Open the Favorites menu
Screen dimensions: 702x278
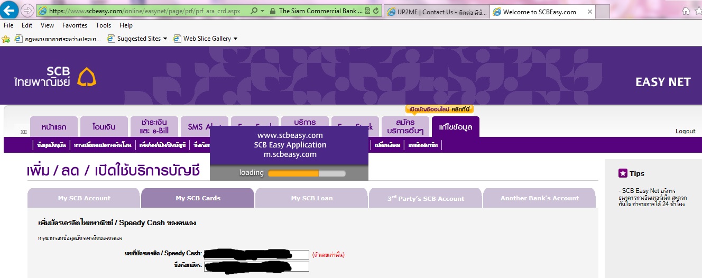pyautogui.click(x=75, y=25)
